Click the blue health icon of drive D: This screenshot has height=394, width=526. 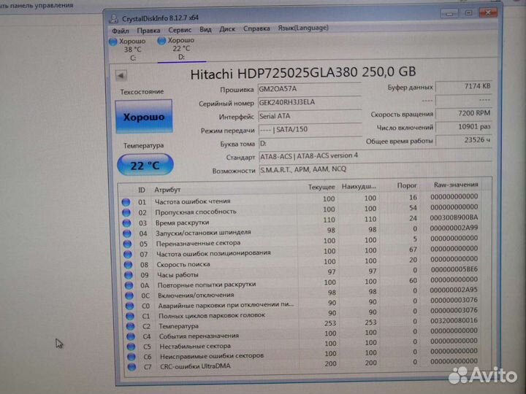click(161, 41)
